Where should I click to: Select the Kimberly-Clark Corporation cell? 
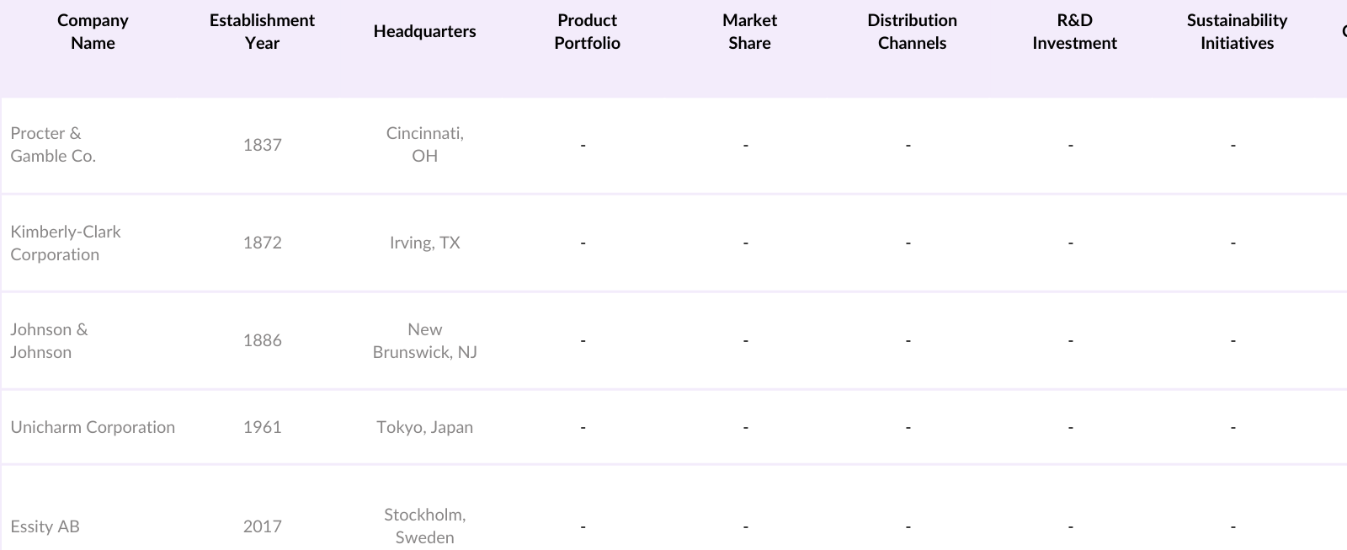coord(66,243)
